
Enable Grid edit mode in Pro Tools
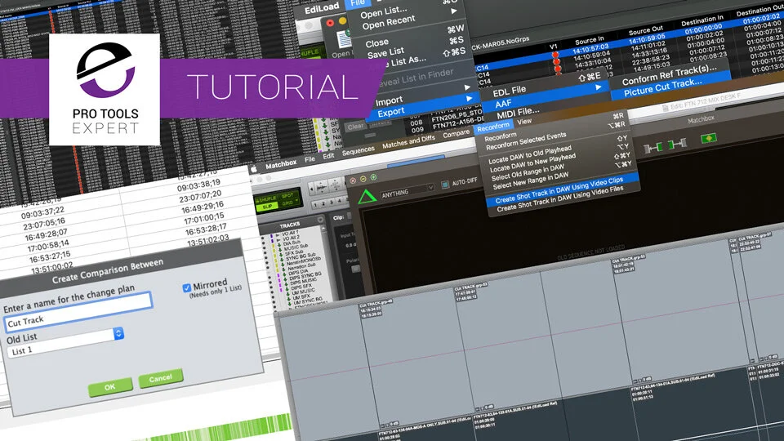click(x=287, y=203)
